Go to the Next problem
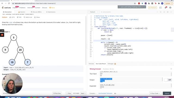174x98 pixels. 83,93
